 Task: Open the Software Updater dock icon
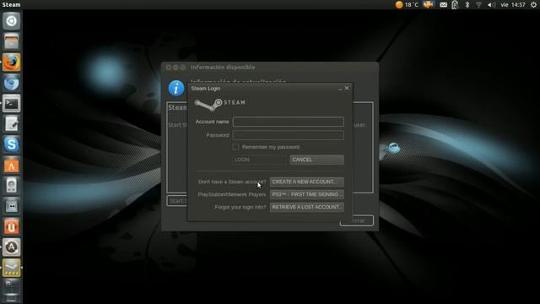coord(11,247)
